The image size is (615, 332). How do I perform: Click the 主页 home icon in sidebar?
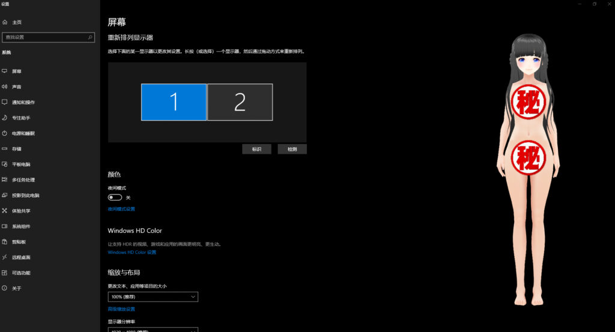coord(5,22)
